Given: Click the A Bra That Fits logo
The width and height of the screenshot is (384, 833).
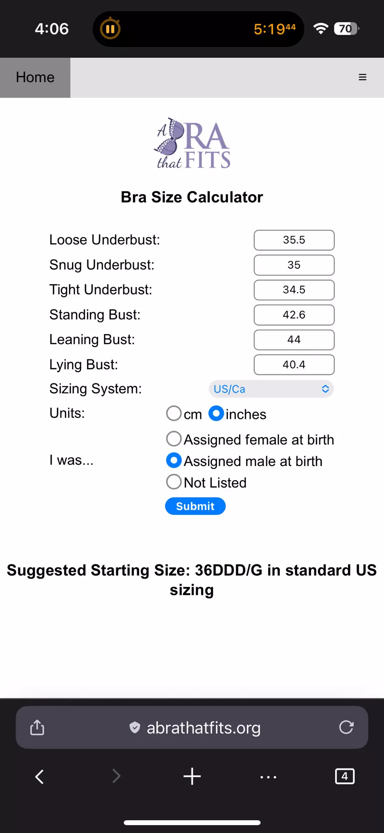Looking at the screenshot, I should point(192,144).
